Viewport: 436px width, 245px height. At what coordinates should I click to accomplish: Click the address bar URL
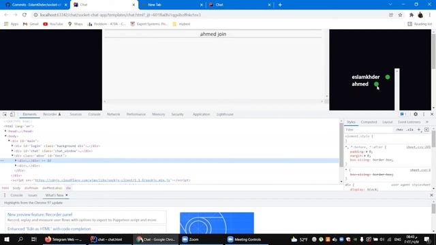click(120, 15)
